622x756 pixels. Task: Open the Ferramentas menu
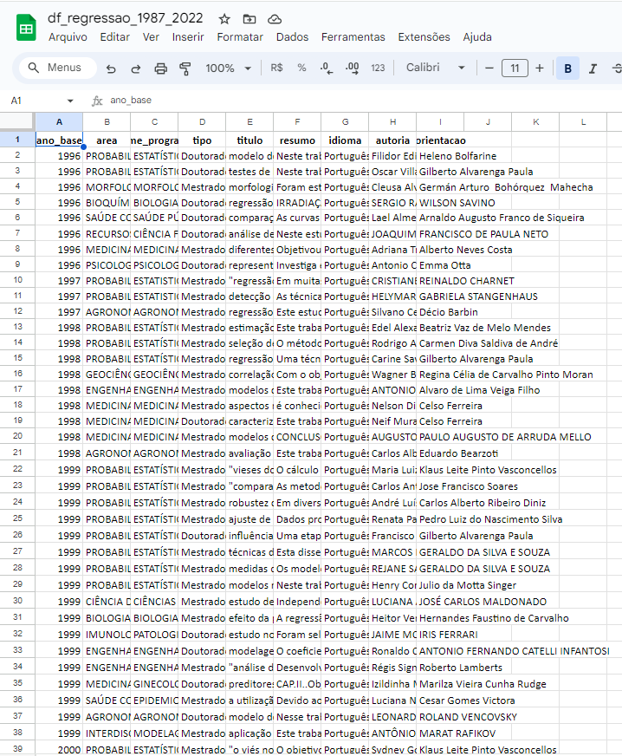click(x=353, y=37)
